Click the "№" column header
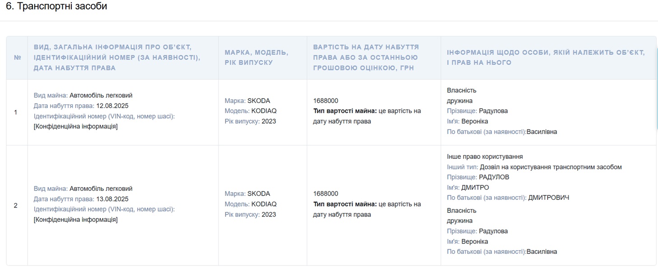The image size is (658, 270). pos(17,58)
